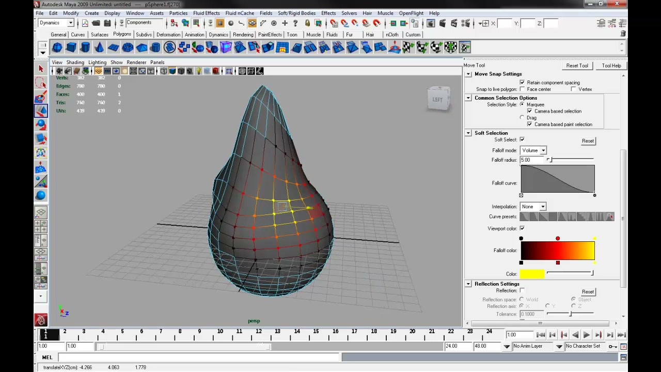Pick the Select tool arrow in toolbox
Screen dimensions: 661x372
(x=41, y=69)
